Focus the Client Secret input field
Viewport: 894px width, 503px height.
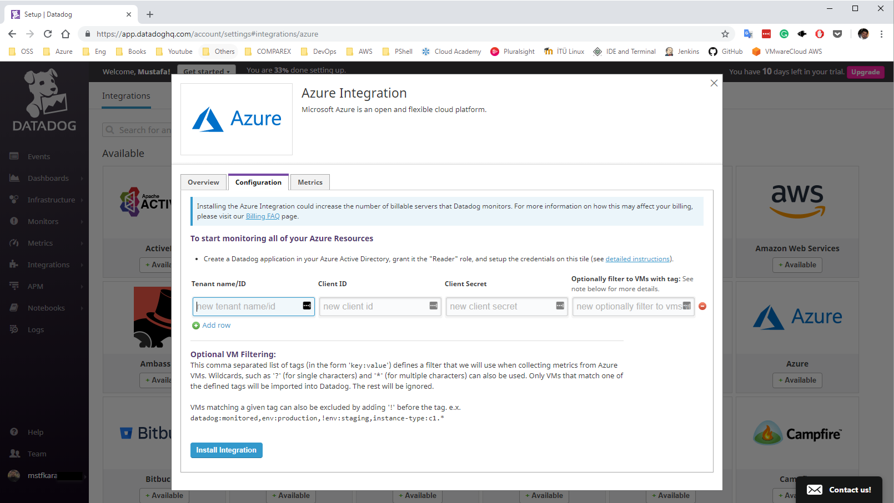pyautogui.click(x=506, y=307)
